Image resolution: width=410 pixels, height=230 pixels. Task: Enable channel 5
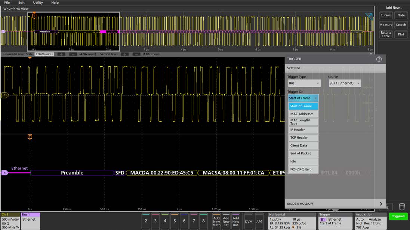click(174, 221)
